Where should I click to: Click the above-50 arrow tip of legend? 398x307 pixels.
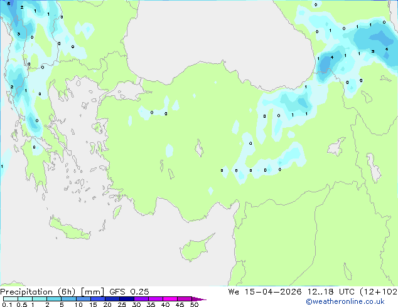(199, 299)
